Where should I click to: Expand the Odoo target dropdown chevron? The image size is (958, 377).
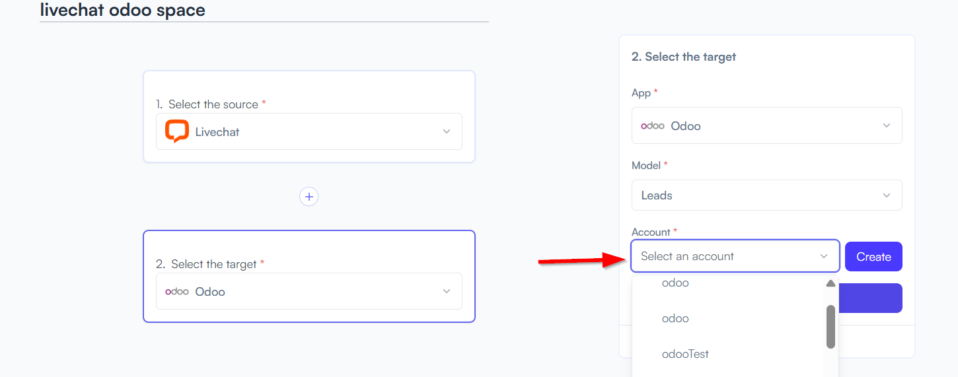coord(447,291)
